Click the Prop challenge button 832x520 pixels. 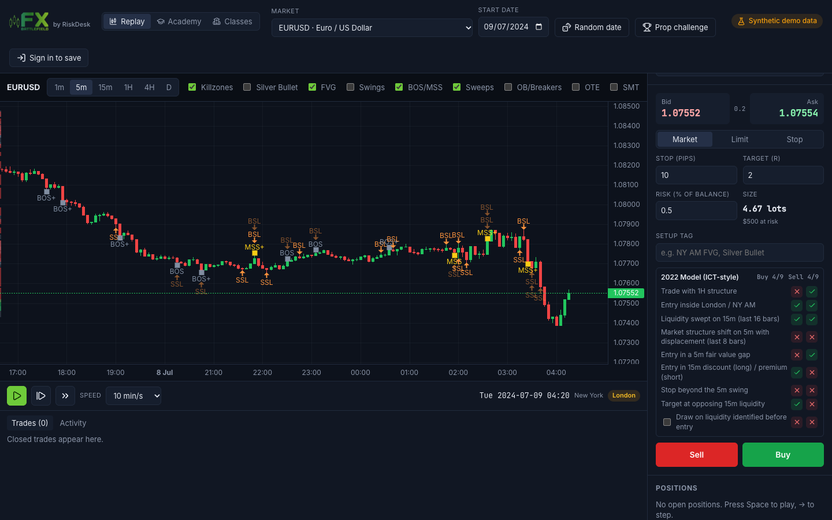point(675,27)
